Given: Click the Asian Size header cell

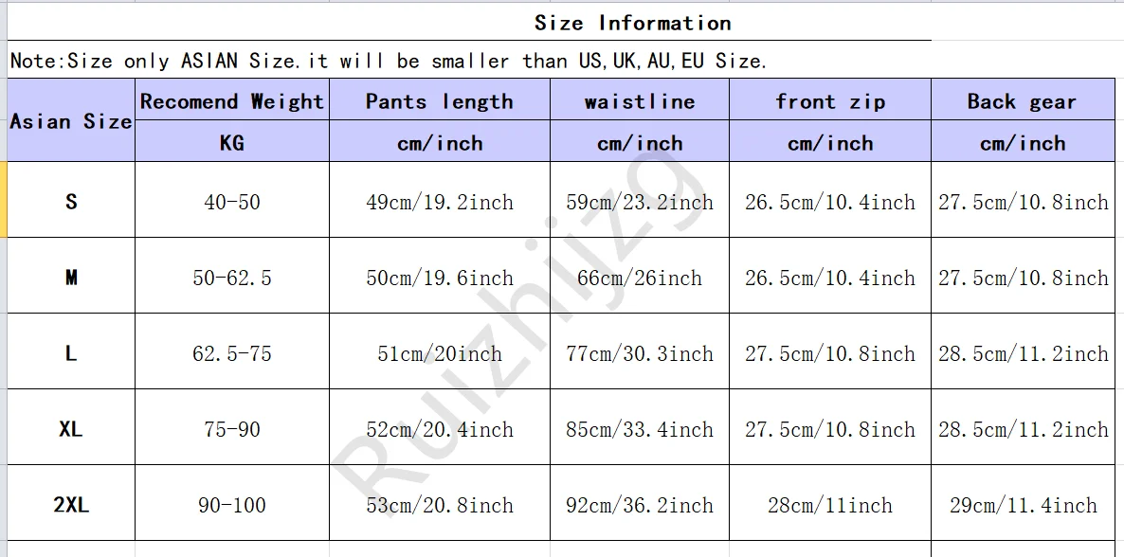Looking at the screenshot, I should (71, 121).
